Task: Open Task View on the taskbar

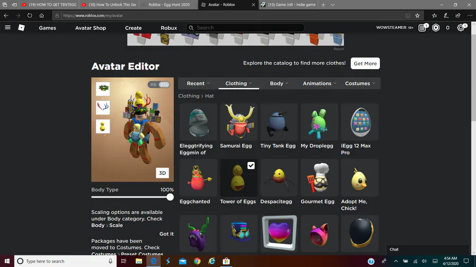Action: tap(124, 261)
